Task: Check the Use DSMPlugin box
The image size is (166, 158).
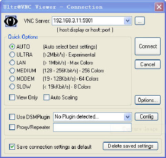Action: pos(12,117)
